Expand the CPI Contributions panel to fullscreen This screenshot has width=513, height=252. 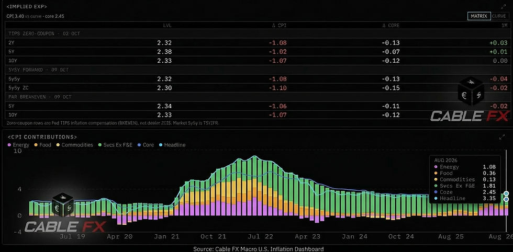502,138
